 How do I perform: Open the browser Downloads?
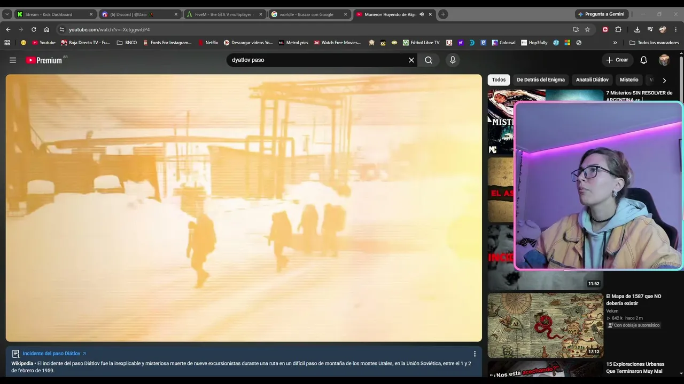click(637, 30)
